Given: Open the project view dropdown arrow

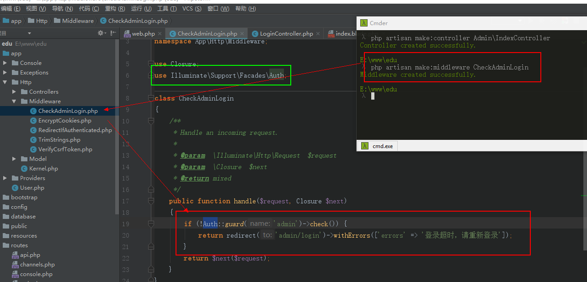Looking at the screenshot, I should coord(29,33).
